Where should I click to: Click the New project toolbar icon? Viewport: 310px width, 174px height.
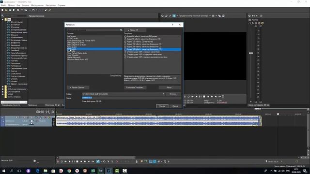coord(2,10)
